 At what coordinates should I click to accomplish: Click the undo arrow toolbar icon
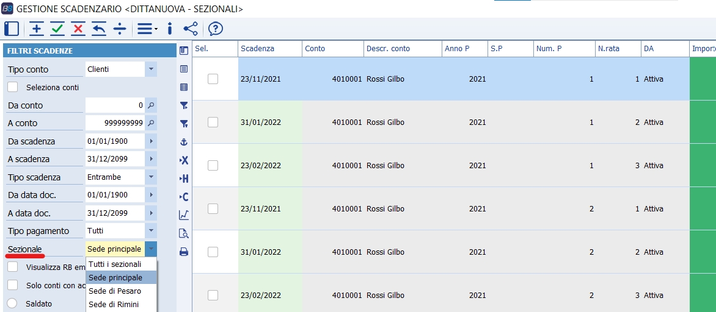[x=99, y=29]
